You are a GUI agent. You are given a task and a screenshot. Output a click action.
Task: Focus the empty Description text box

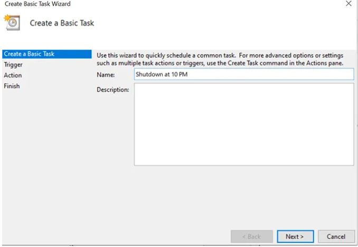pyautogui.click(x=243, y=124)
